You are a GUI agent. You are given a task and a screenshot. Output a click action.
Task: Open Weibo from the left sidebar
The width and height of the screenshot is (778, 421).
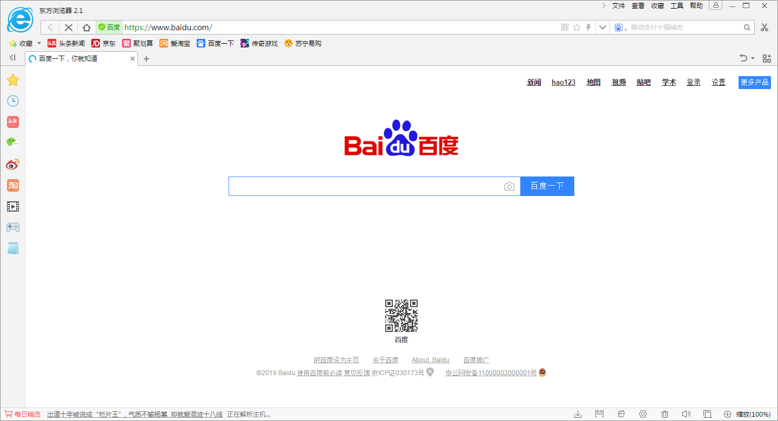tap(13, 164)
